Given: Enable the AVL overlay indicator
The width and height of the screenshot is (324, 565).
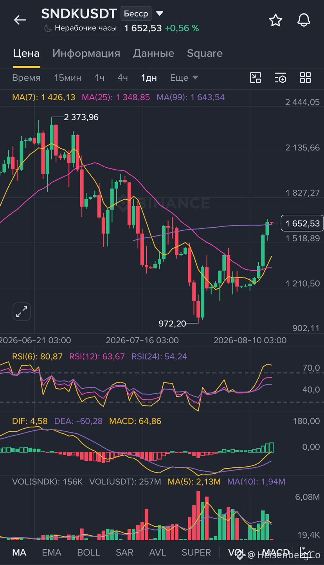Looking at the screenshot, I should 157,552.
